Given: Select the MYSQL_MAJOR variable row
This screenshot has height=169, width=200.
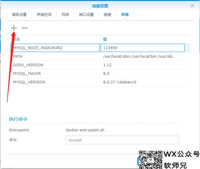Looking at the screenshot, I should pos(100,74).
